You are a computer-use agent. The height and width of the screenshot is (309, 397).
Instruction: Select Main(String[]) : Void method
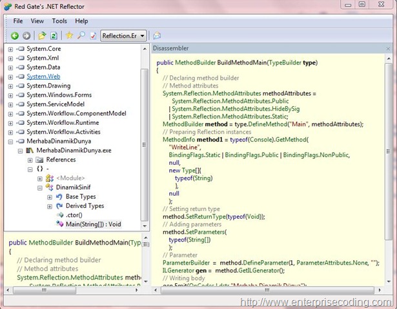[x=93, y=224]
